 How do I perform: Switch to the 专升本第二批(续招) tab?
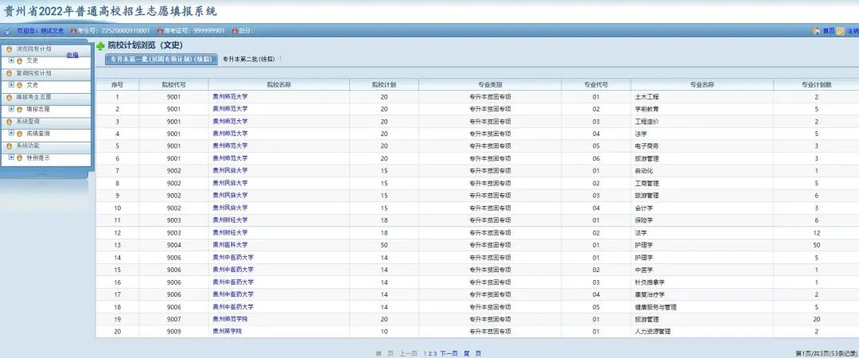pyautogui.click(x=248, y=60)
